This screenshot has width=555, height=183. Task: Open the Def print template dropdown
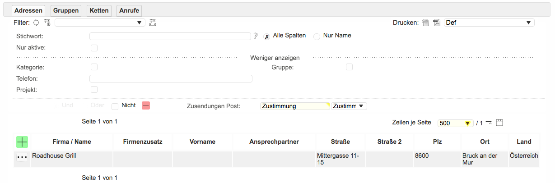coord(490,23)
